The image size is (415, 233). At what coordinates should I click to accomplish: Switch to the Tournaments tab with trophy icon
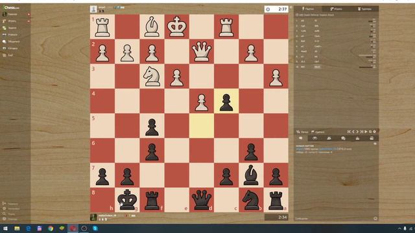click(364, 8)
